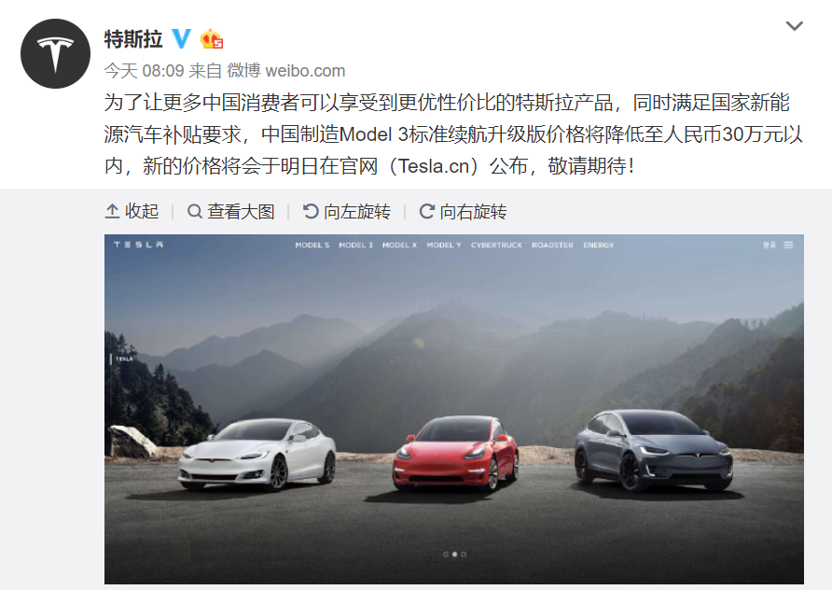Viewport: 832px width, 590px height.
Task: Follow the 微博 weibo.com source link
Action: click(286, 71)
